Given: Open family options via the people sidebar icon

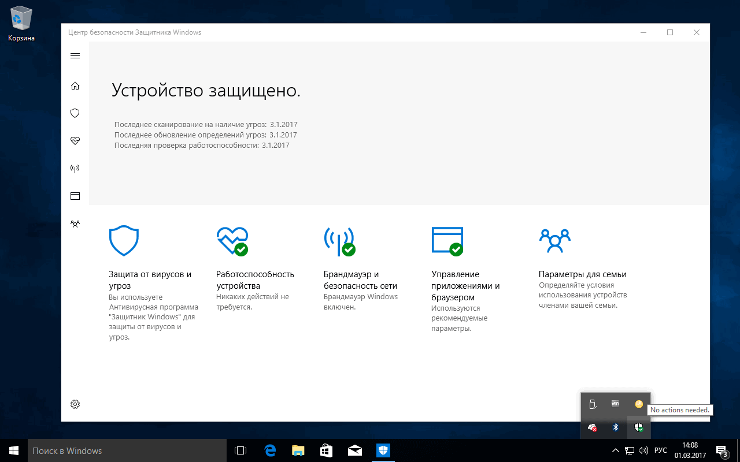Looking at the screenshot, I should (75, 223).
